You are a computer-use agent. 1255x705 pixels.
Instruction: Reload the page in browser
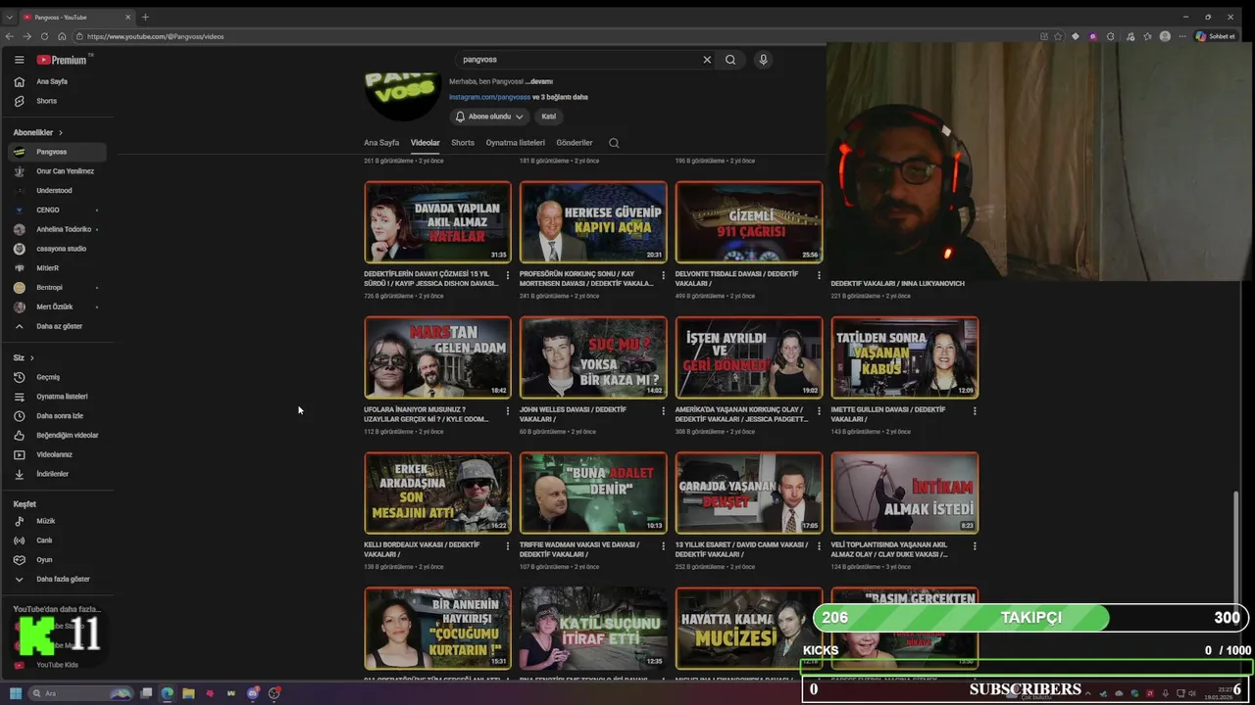(x=44, y=36)
